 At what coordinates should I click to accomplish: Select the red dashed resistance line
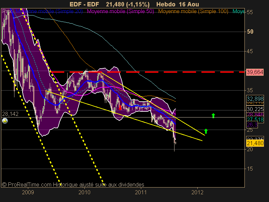click(x=148, y=72)
